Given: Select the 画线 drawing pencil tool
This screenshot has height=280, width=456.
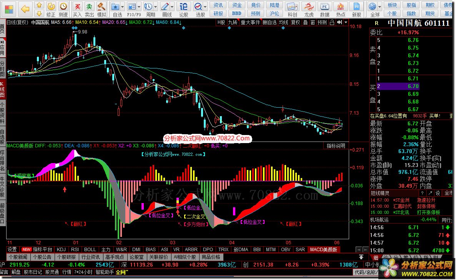Looking at the screenshot, I should (x=165, y=9).
